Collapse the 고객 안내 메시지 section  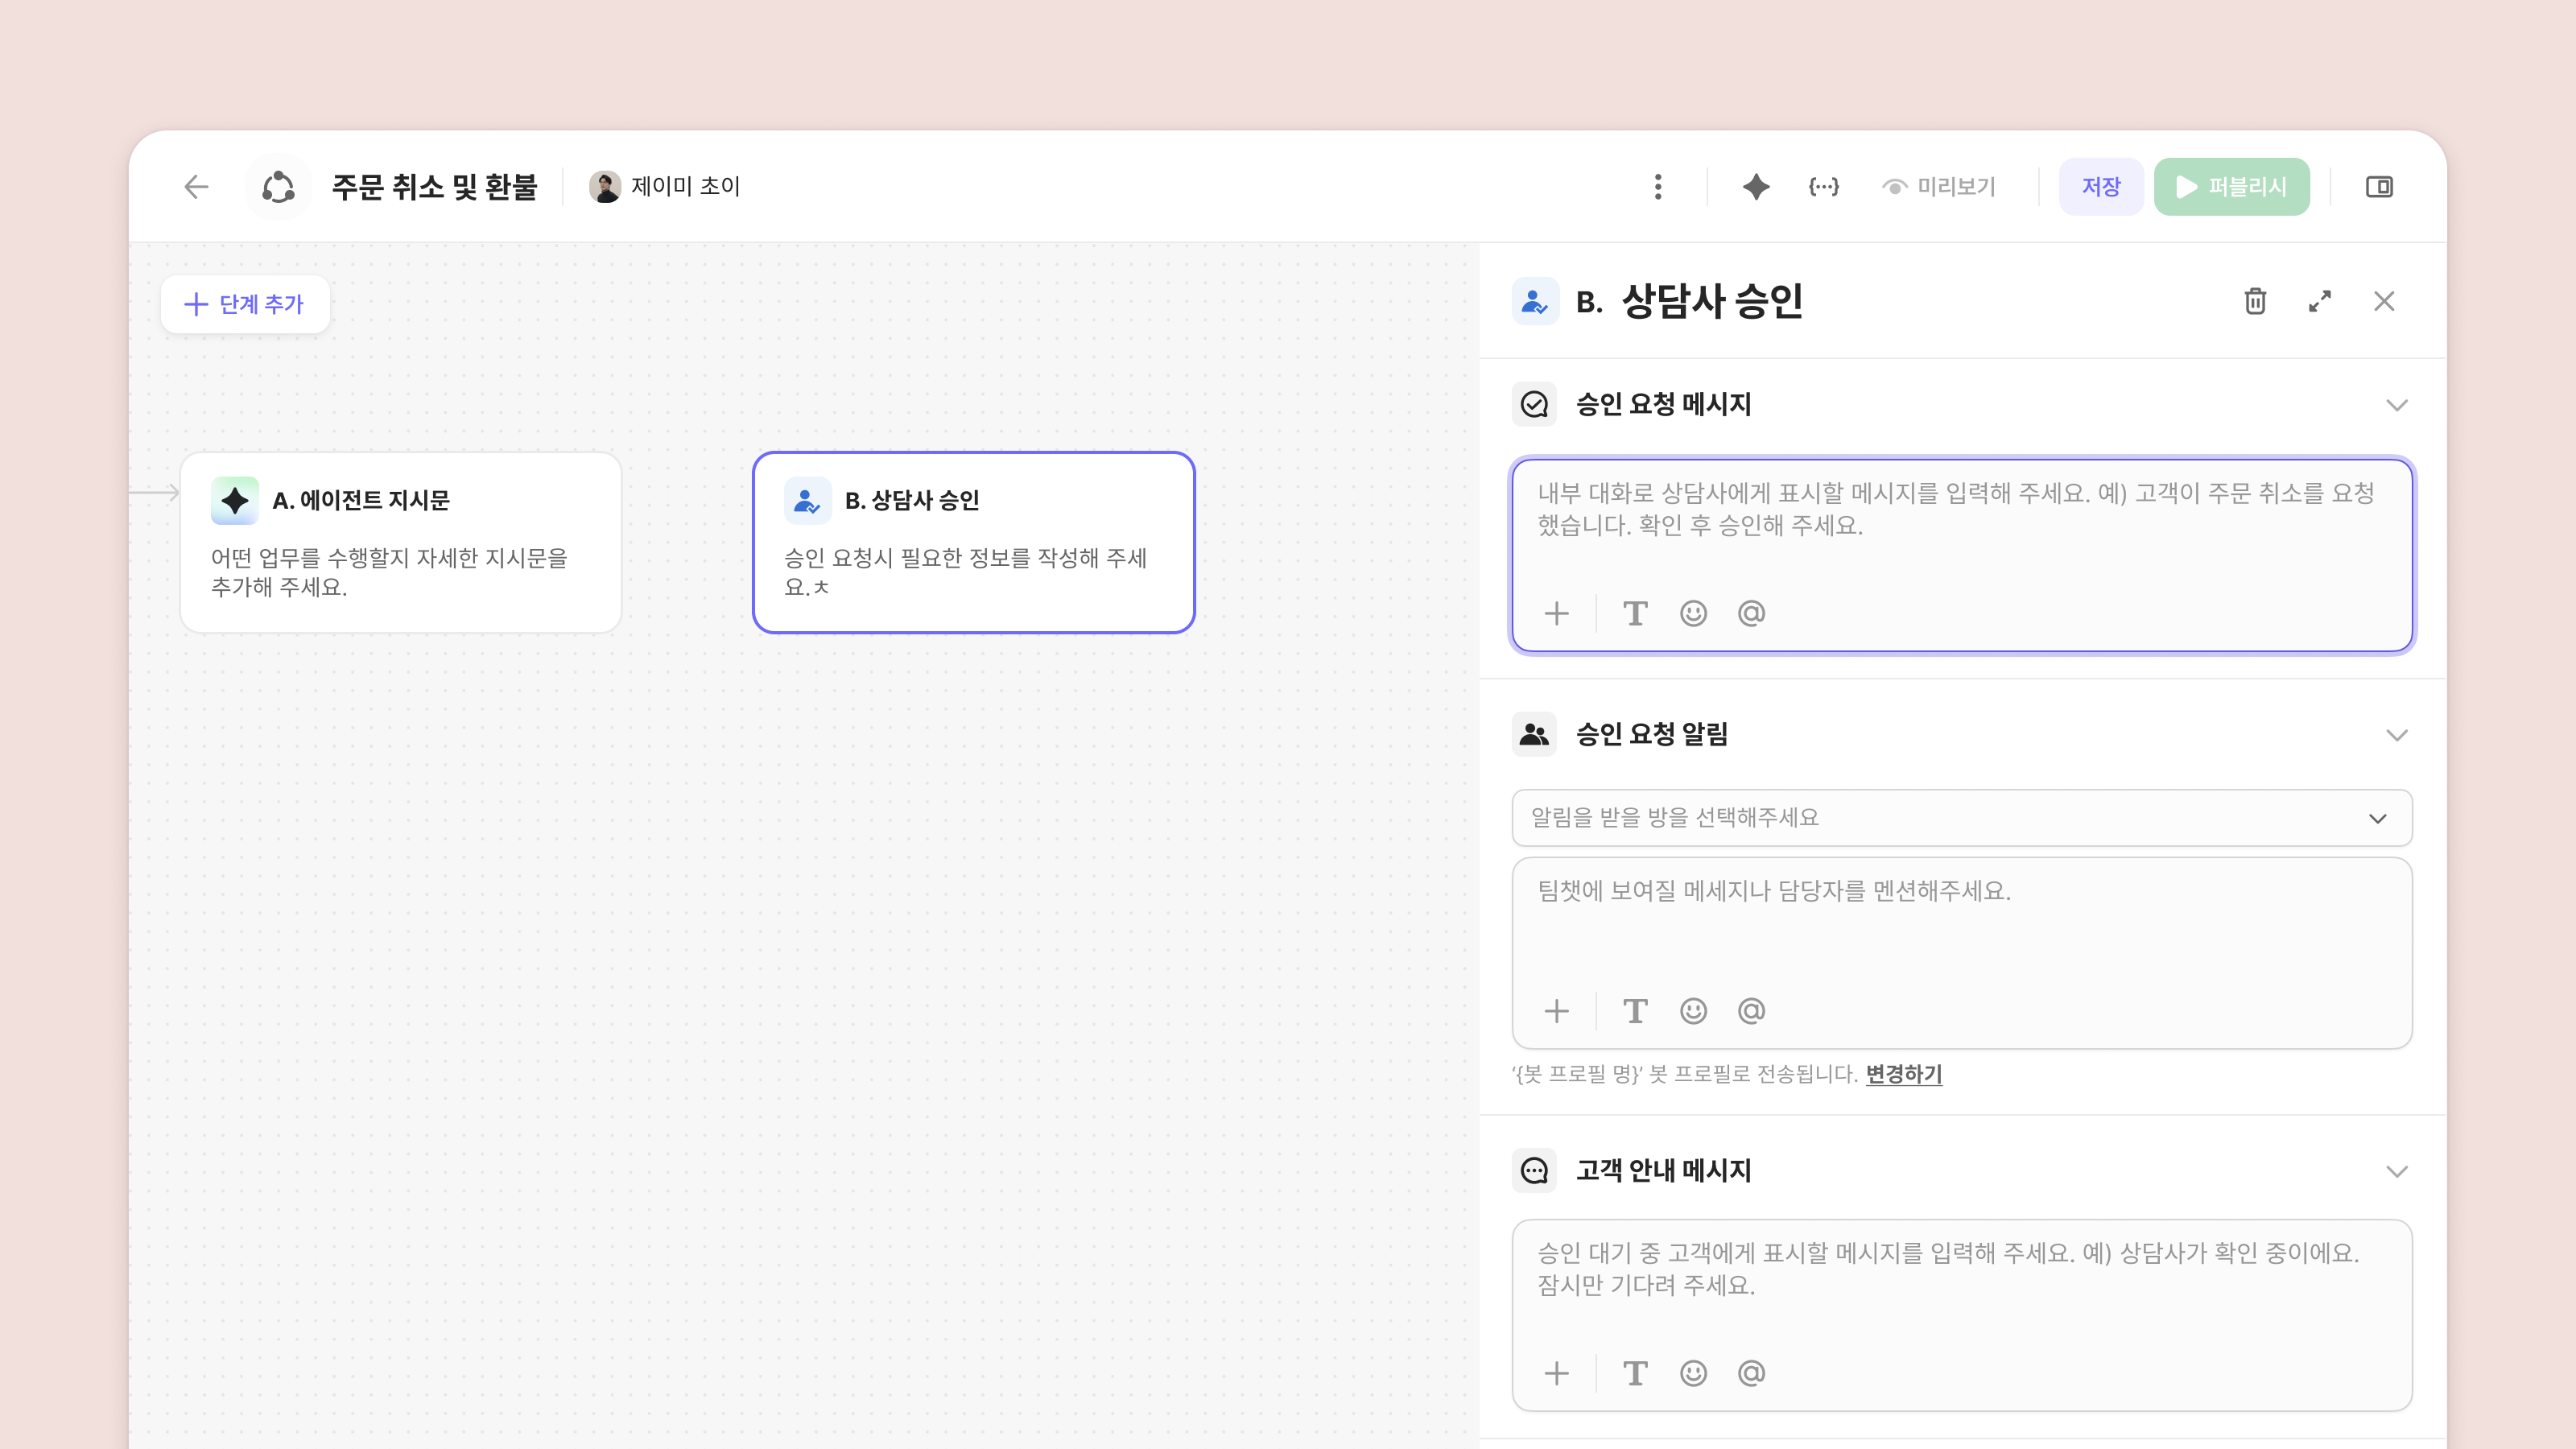point(2397,1171)
